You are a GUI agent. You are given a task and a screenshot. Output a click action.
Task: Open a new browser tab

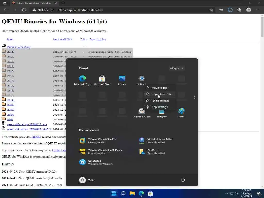(63, 3)
